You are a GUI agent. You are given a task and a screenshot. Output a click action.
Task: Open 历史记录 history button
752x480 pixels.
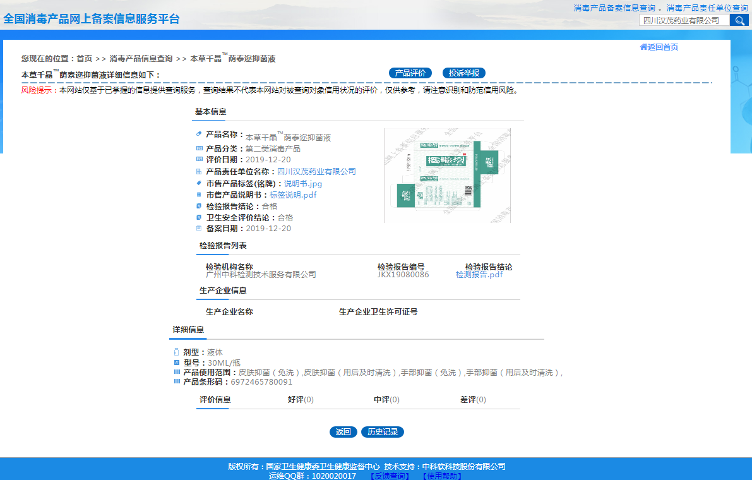pyautogui.click(x=382, y=432)
